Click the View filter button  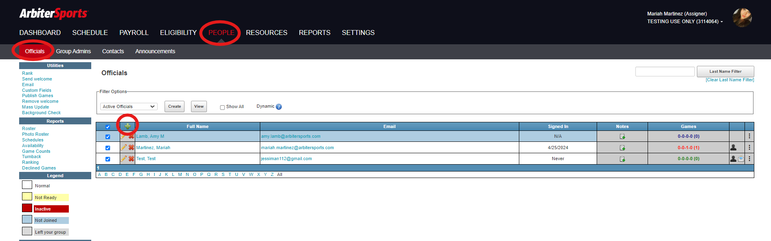click(199, 106)
